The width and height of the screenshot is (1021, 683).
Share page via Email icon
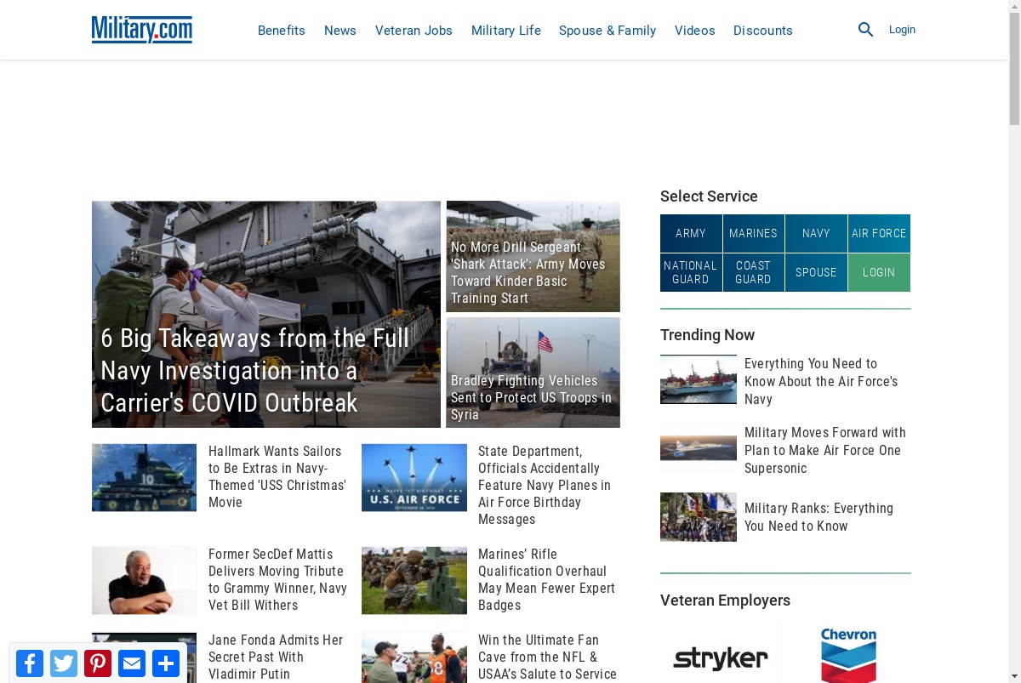(132, 663)
